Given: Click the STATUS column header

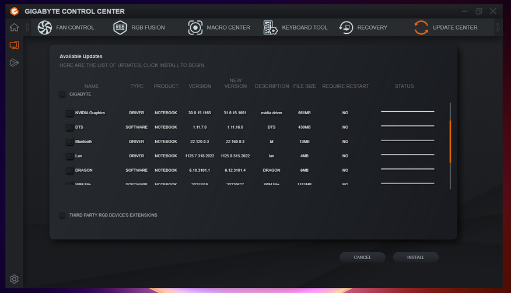Looking at the screenshot, I should [404, 86].
